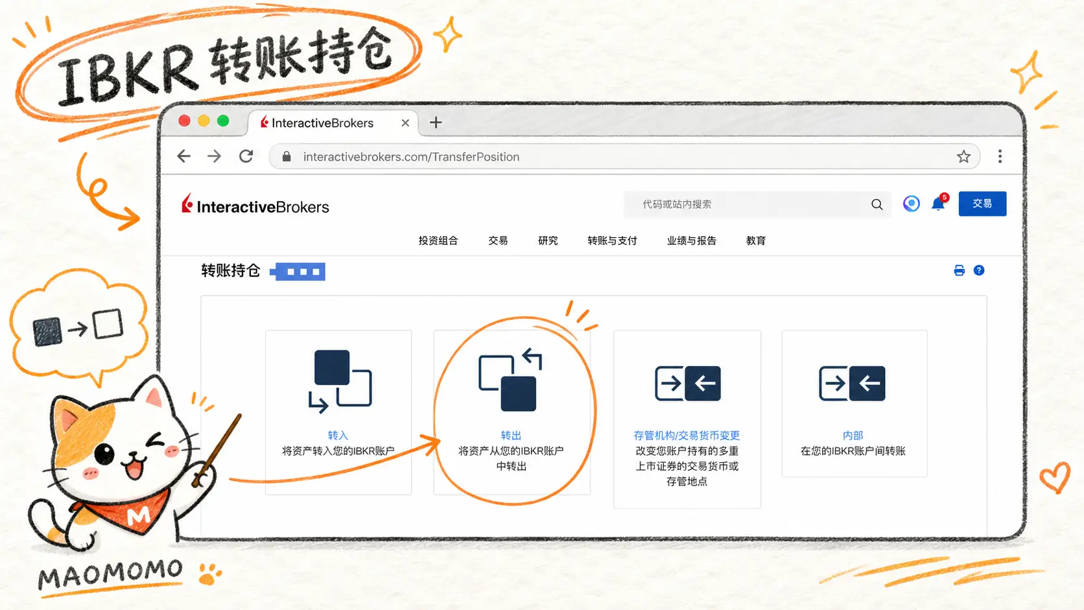Click the 转入 transfer-in icon

(340, 381)
